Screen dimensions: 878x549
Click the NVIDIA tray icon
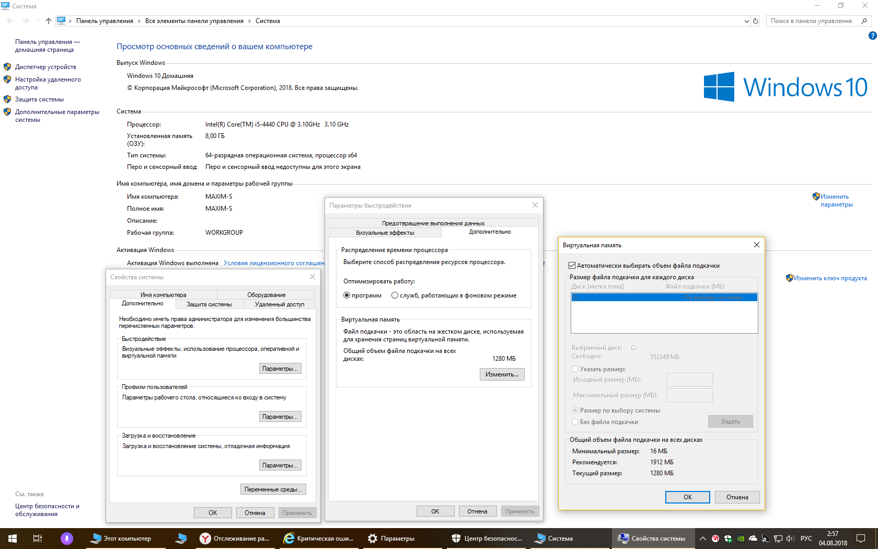[x=741, y=539]
